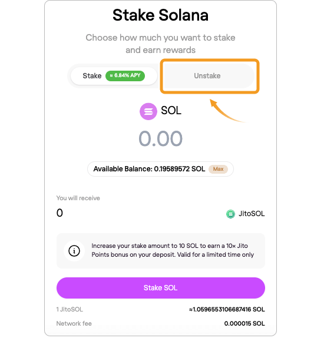The height and width of the screenshot is (338, 324).
Task: Focus the 0.00 stake amount field
Action: click(160, 138)
